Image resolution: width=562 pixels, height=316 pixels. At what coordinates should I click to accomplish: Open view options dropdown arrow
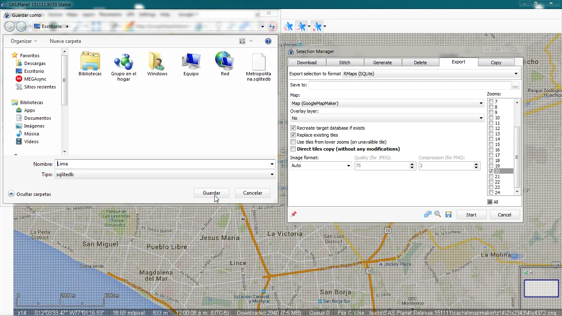251,41
